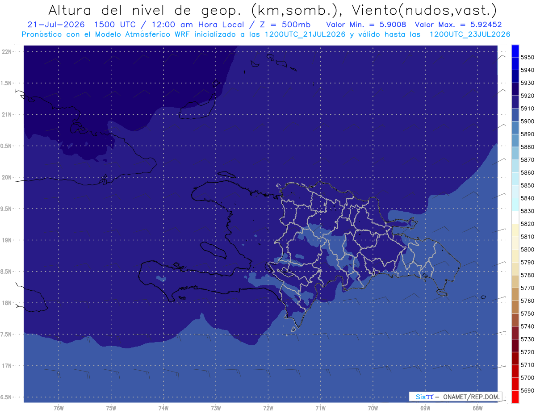The image size is (536, 414).
Task: Click the bright blue swatch above 5950
Action: (515, 51)
